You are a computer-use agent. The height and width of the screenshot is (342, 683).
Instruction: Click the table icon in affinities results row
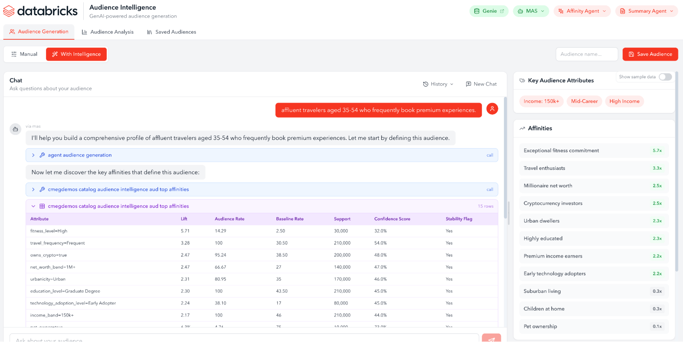[42, 206]
